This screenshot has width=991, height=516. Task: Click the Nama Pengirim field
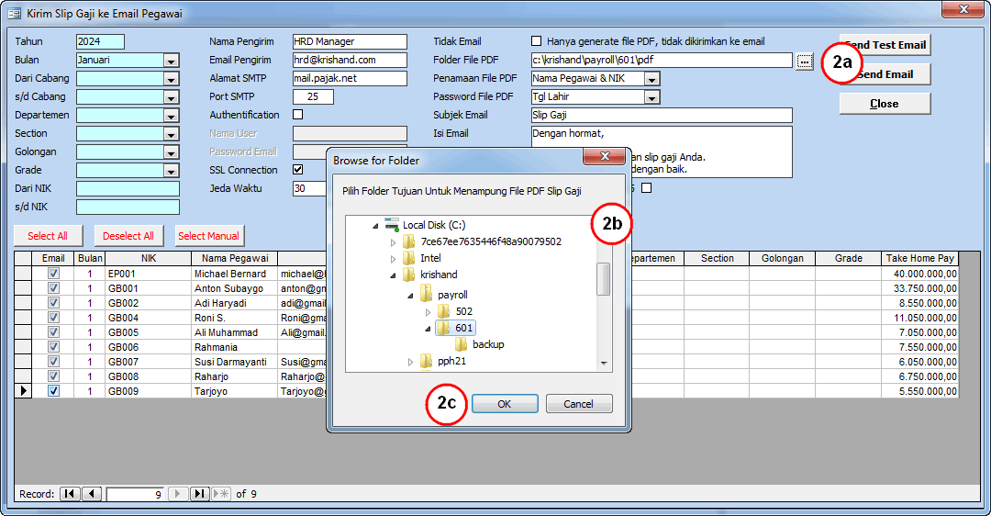(x=350, y=41)
